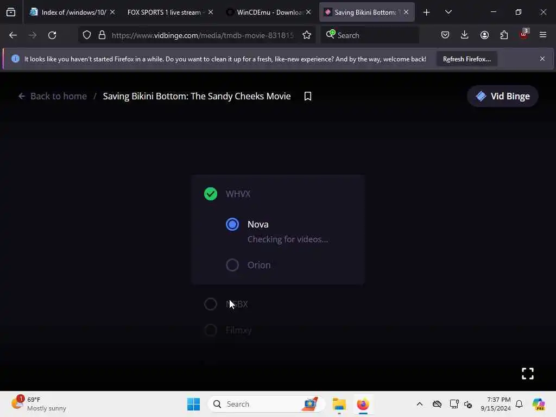List all tabs dropdown arrow
The width and height of the screenshot is (556, 417).
(x=448, y=12)
